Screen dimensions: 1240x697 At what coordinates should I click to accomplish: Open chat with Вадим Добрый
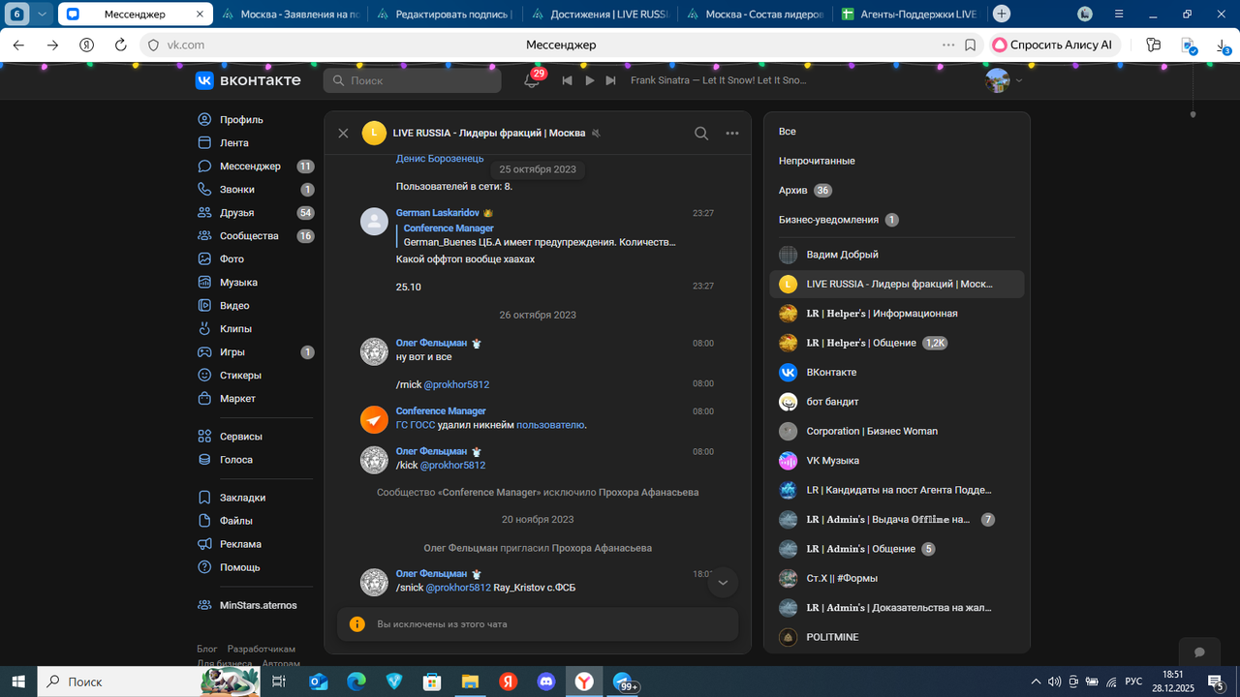(x=897, y=255)
